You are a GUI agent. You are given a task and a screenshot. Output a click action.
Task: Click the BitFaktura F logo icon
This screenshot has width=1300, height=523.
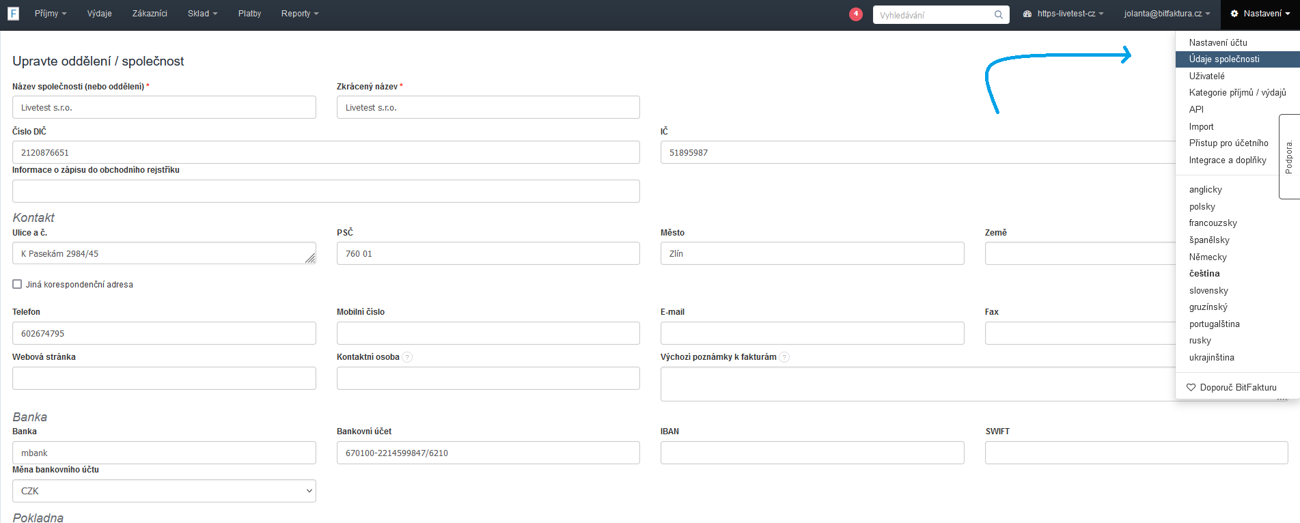[13, 14]
